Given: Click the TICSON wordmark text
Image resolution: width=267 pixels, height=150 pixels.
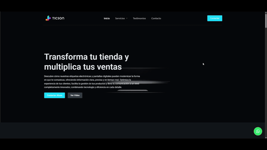Looking at the screenshot, I should pos(58,18).
